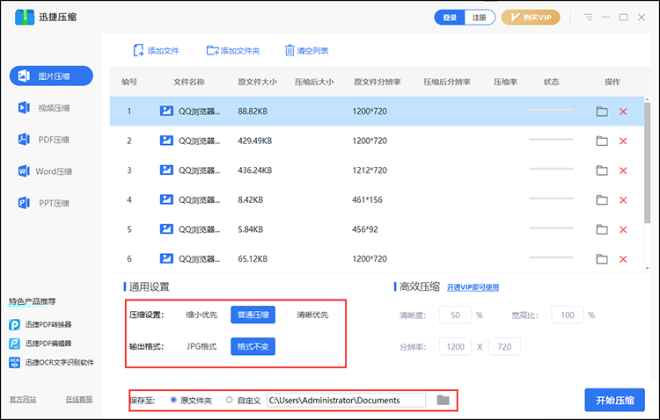Image resolution: width=660 pixels, height=420 pixels.
Task: Open the 开通VIP即可使用 link
Action: 473,287
